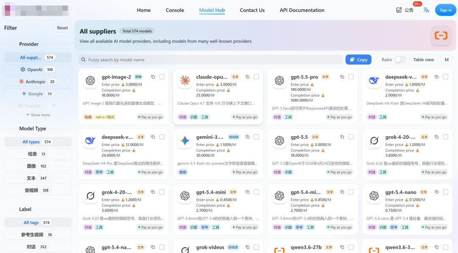Select the 文本 347 model type

38,178
